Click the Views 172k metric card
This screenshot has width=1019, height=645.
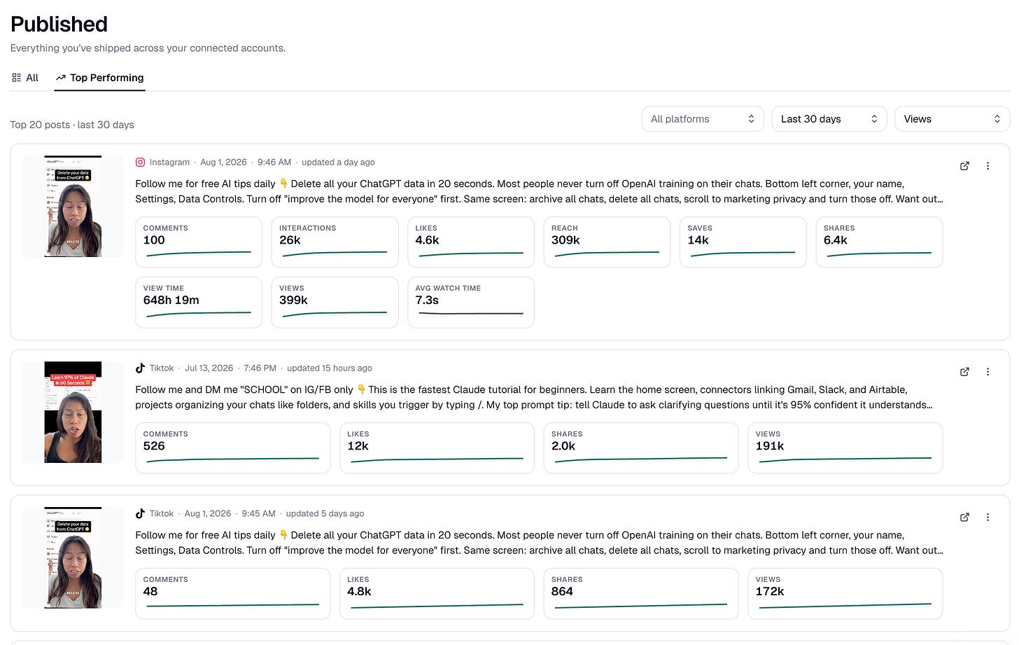pos(845,594)
